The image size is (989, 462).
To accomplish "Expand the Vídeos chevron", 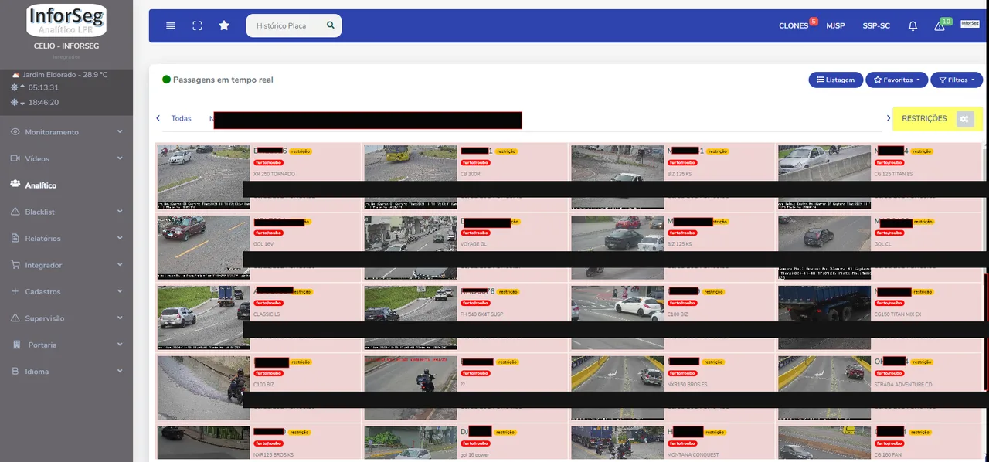I will tap(120, 158).
